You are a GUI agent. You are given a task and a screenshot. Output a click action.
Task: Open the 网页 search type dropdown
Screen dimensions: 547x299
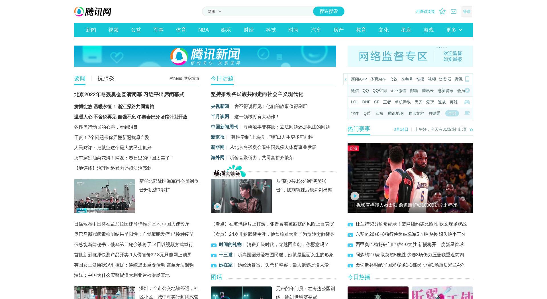pos(214,11)
